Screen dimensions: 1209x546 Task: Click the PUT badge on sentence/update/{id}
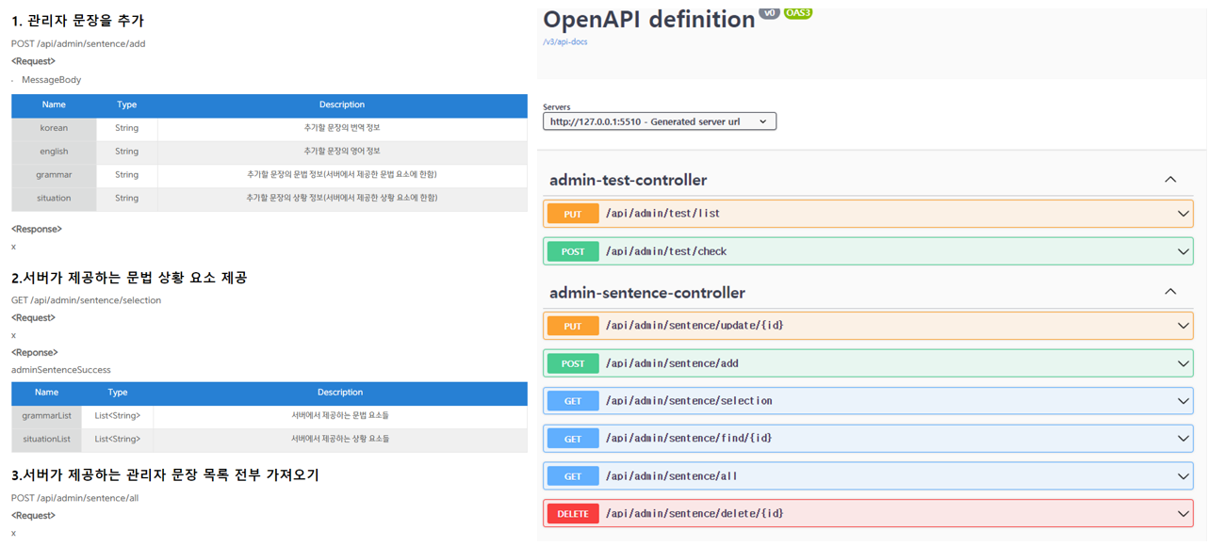tap(572, 326)
